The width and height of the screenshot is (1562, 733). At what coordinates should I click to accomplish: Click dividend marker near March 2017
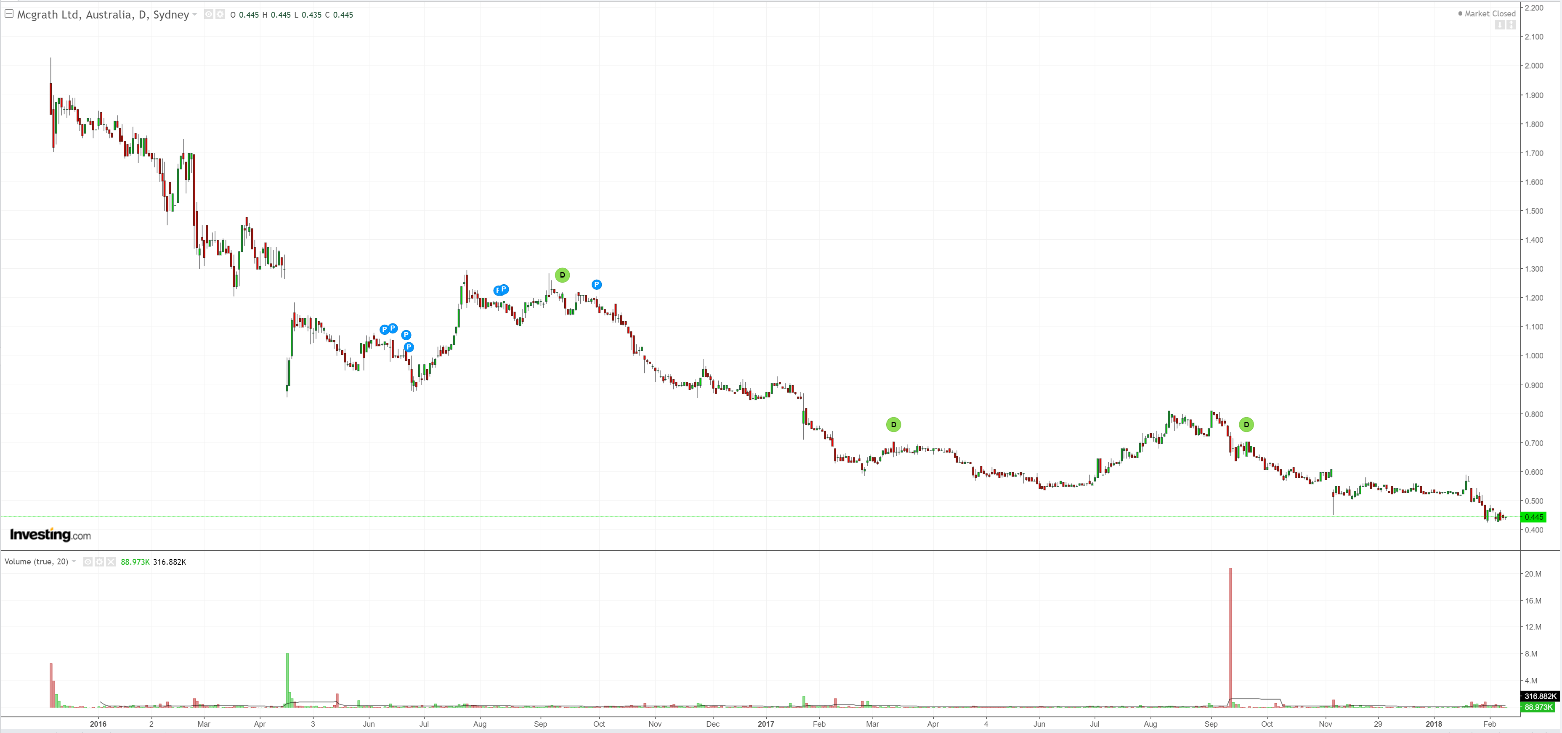coord(893,425)
